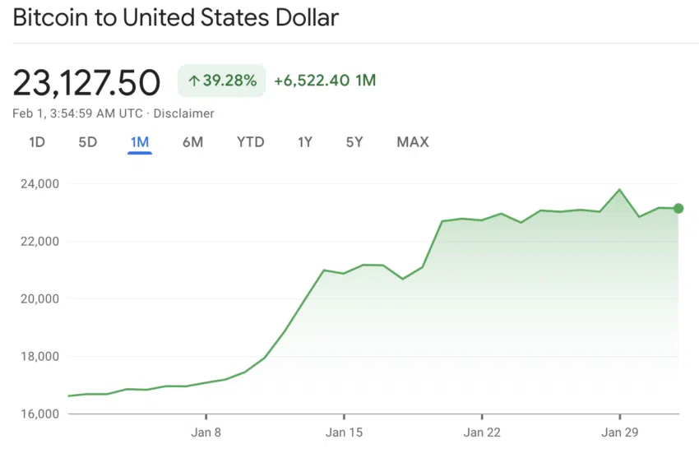This screenshot has width=699, height=453.
Task: Switch to the 5D range tab
Action: pyautogui.click(x=88, y=142)
